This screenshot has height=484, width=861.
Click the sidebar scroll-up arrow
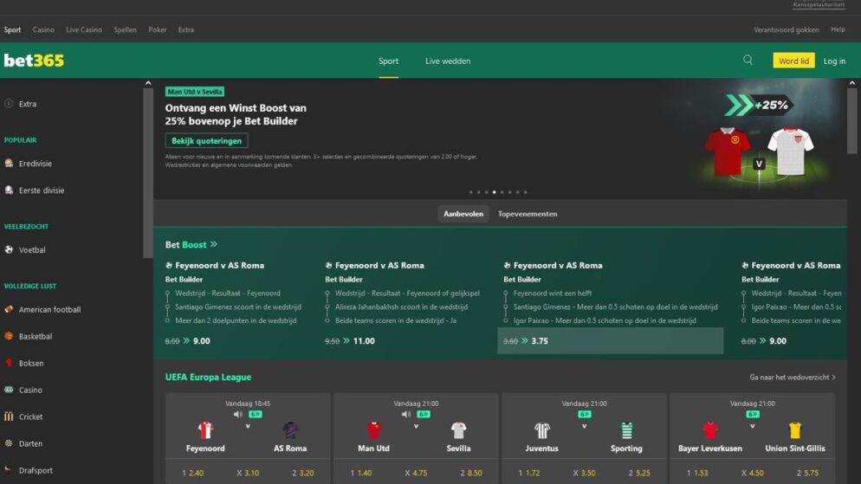(148, 83)
